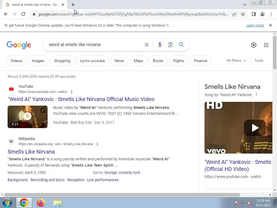Open the Chrome side panel icon
The image size is (277, 208).
tap(254, 14)
